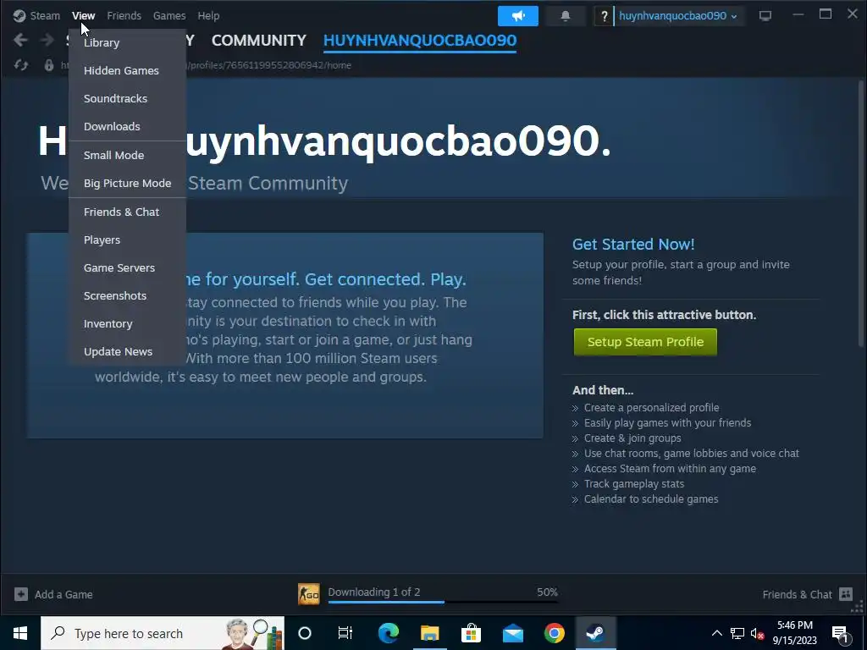Open Microsoft Store from taskbar
Image resolution: width=867 pixels, height=650 pixels.
pyautogui.click(x=471, y=633)
